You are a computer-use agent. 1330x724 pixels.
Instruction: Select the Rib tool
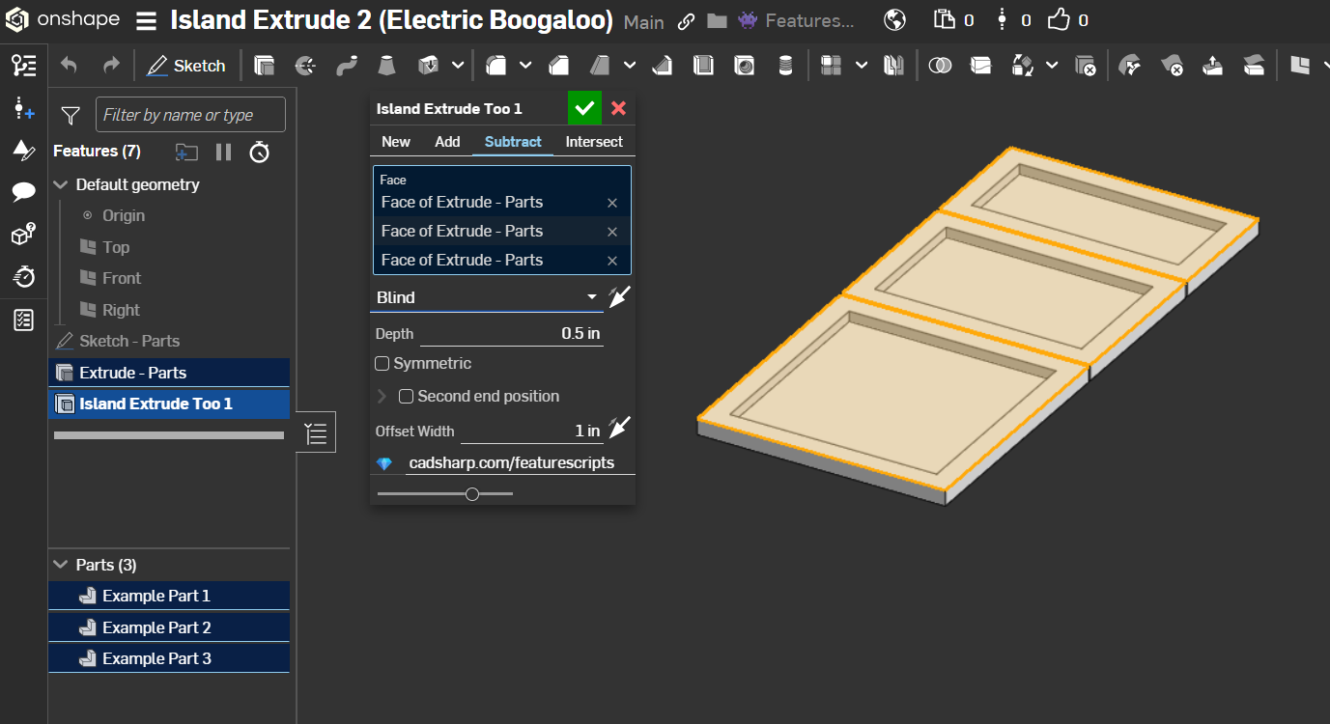click(662, 66)
